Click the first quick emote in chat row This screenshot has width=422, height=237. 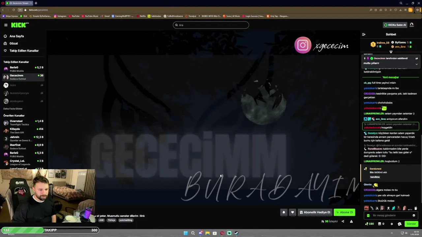click(366, 208)
